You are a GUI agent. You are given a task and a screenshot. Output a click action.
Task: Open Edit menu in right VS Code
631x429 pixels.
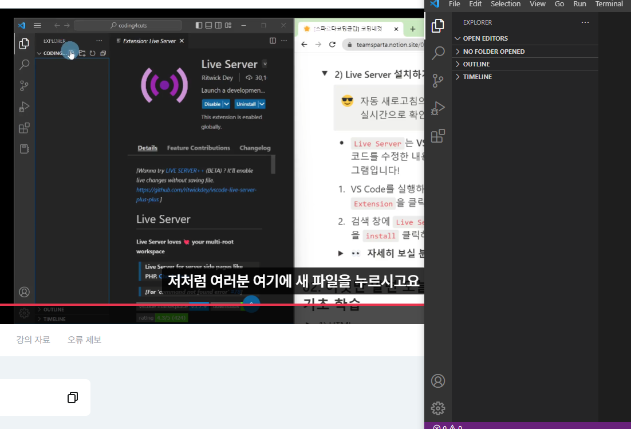click(475, 4)
